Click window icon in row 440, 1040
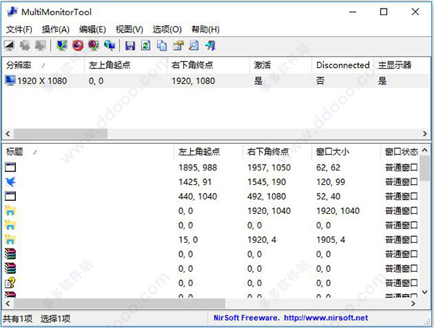This screenshot has height=328, width=434. (10, 196)
